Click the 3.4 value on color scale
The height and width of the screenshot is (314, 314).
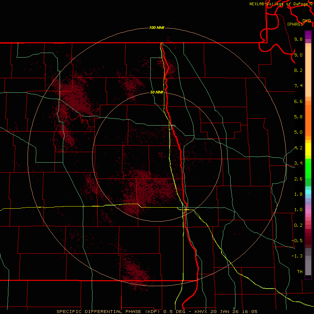tap(298, 163)
